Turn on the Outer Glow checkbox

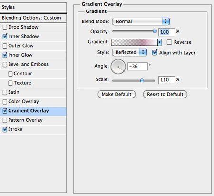click(5, 46)
